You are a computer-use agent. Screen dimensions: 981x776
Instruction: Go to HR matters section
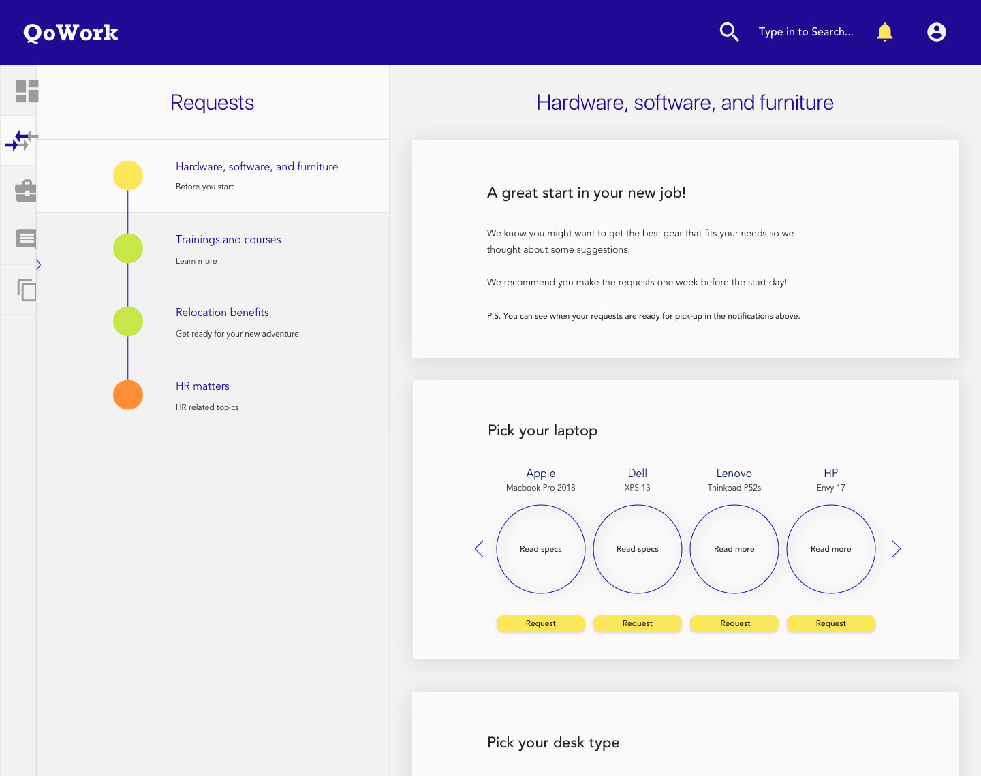pyautogui.click(x=202, y=386)
